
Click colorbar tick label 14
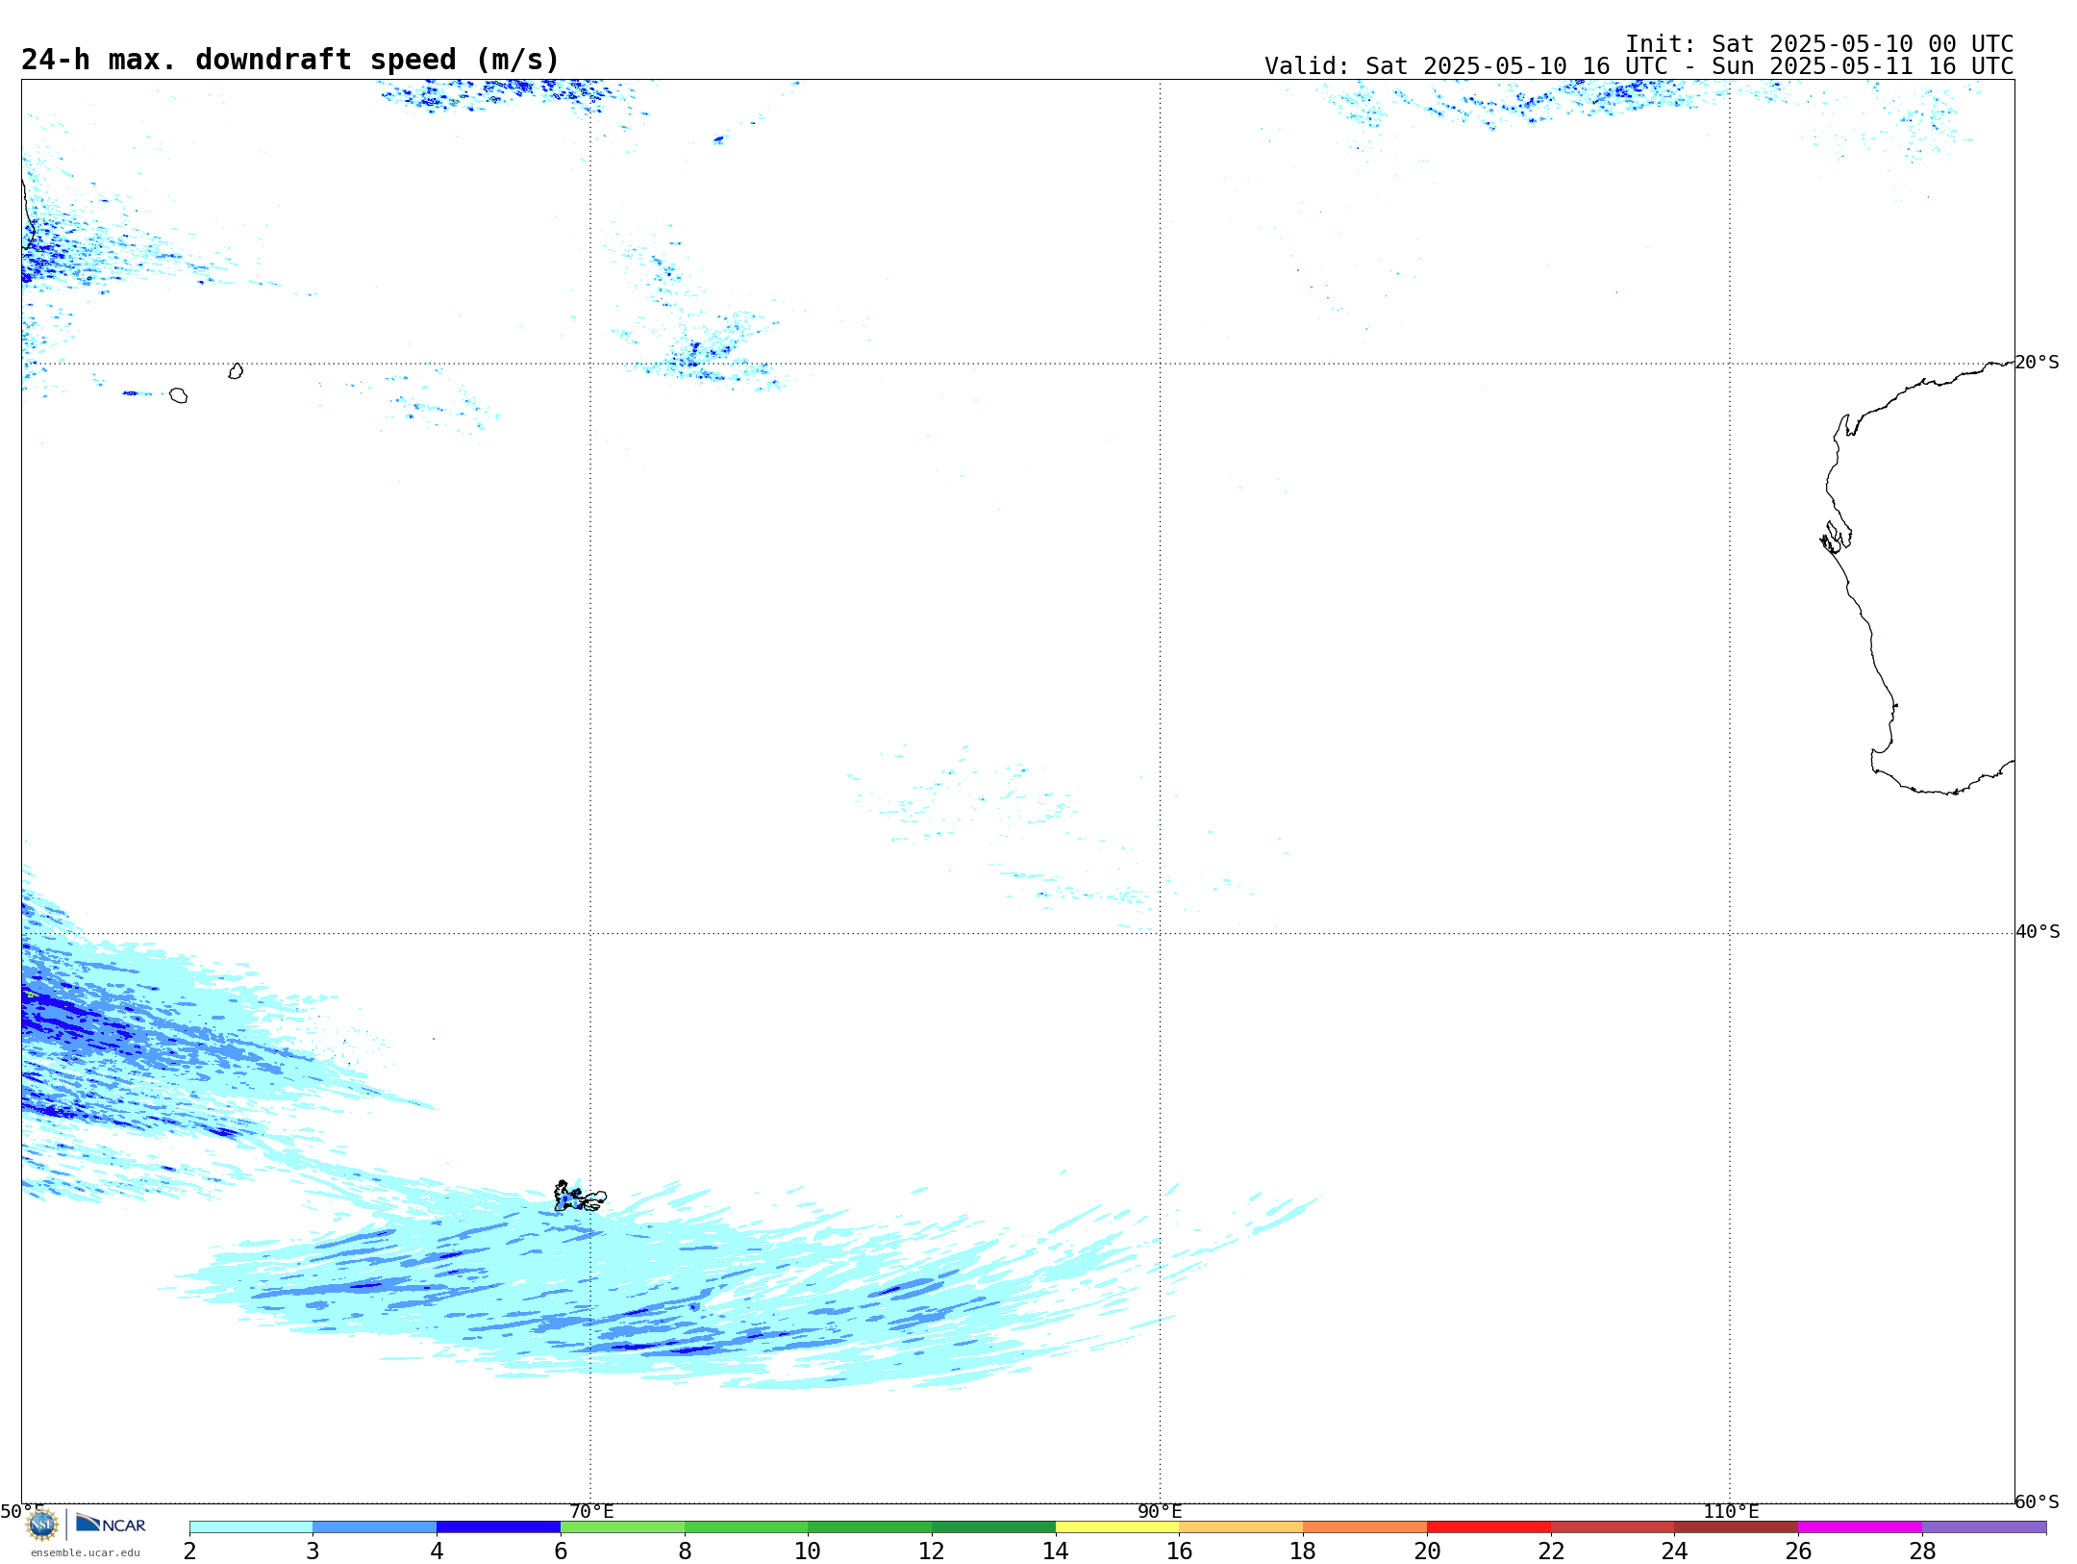coord(1056,1551)
